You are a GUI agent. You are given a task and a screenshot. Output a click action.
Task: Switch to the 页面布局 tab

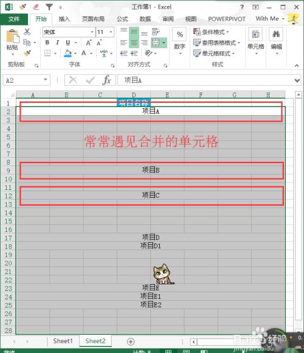click(x=93, y=19)
